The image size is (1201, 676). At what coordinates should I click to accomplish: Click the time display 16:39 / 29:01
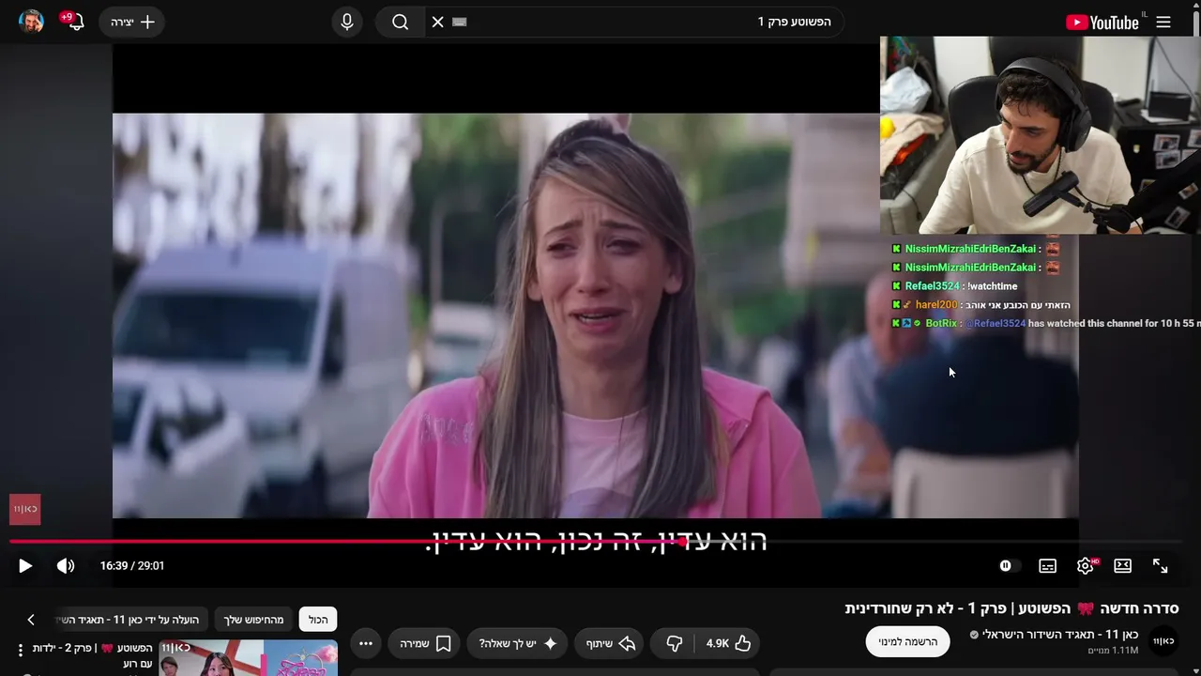coord(132,565)
